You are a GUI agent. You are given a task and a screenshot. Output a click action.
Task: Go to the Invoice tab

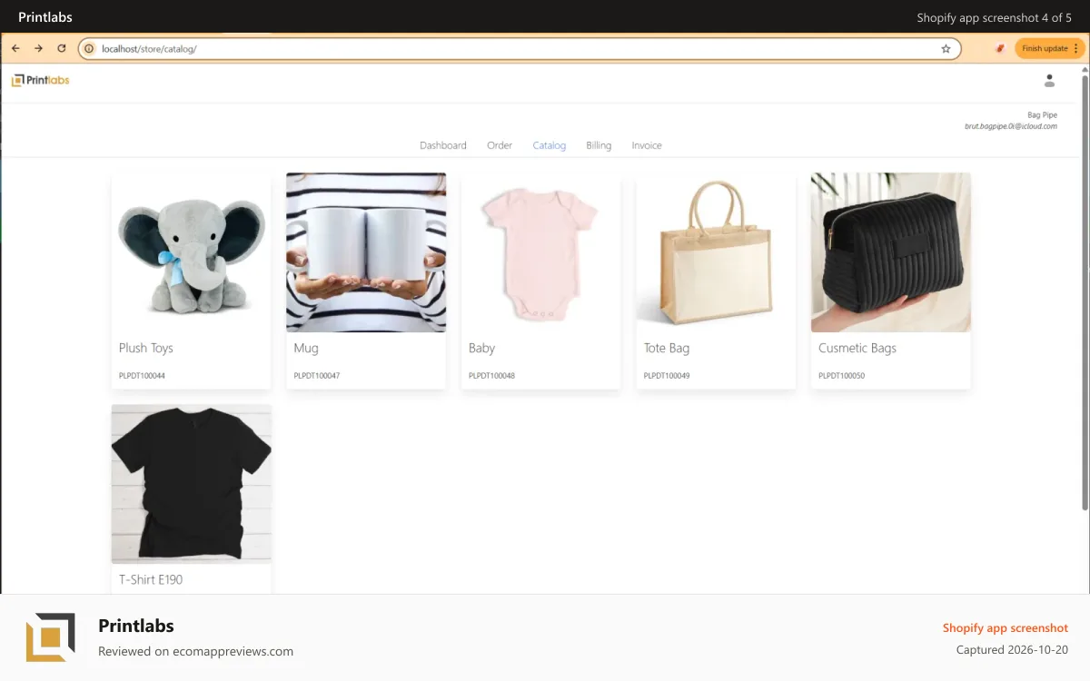647,145
